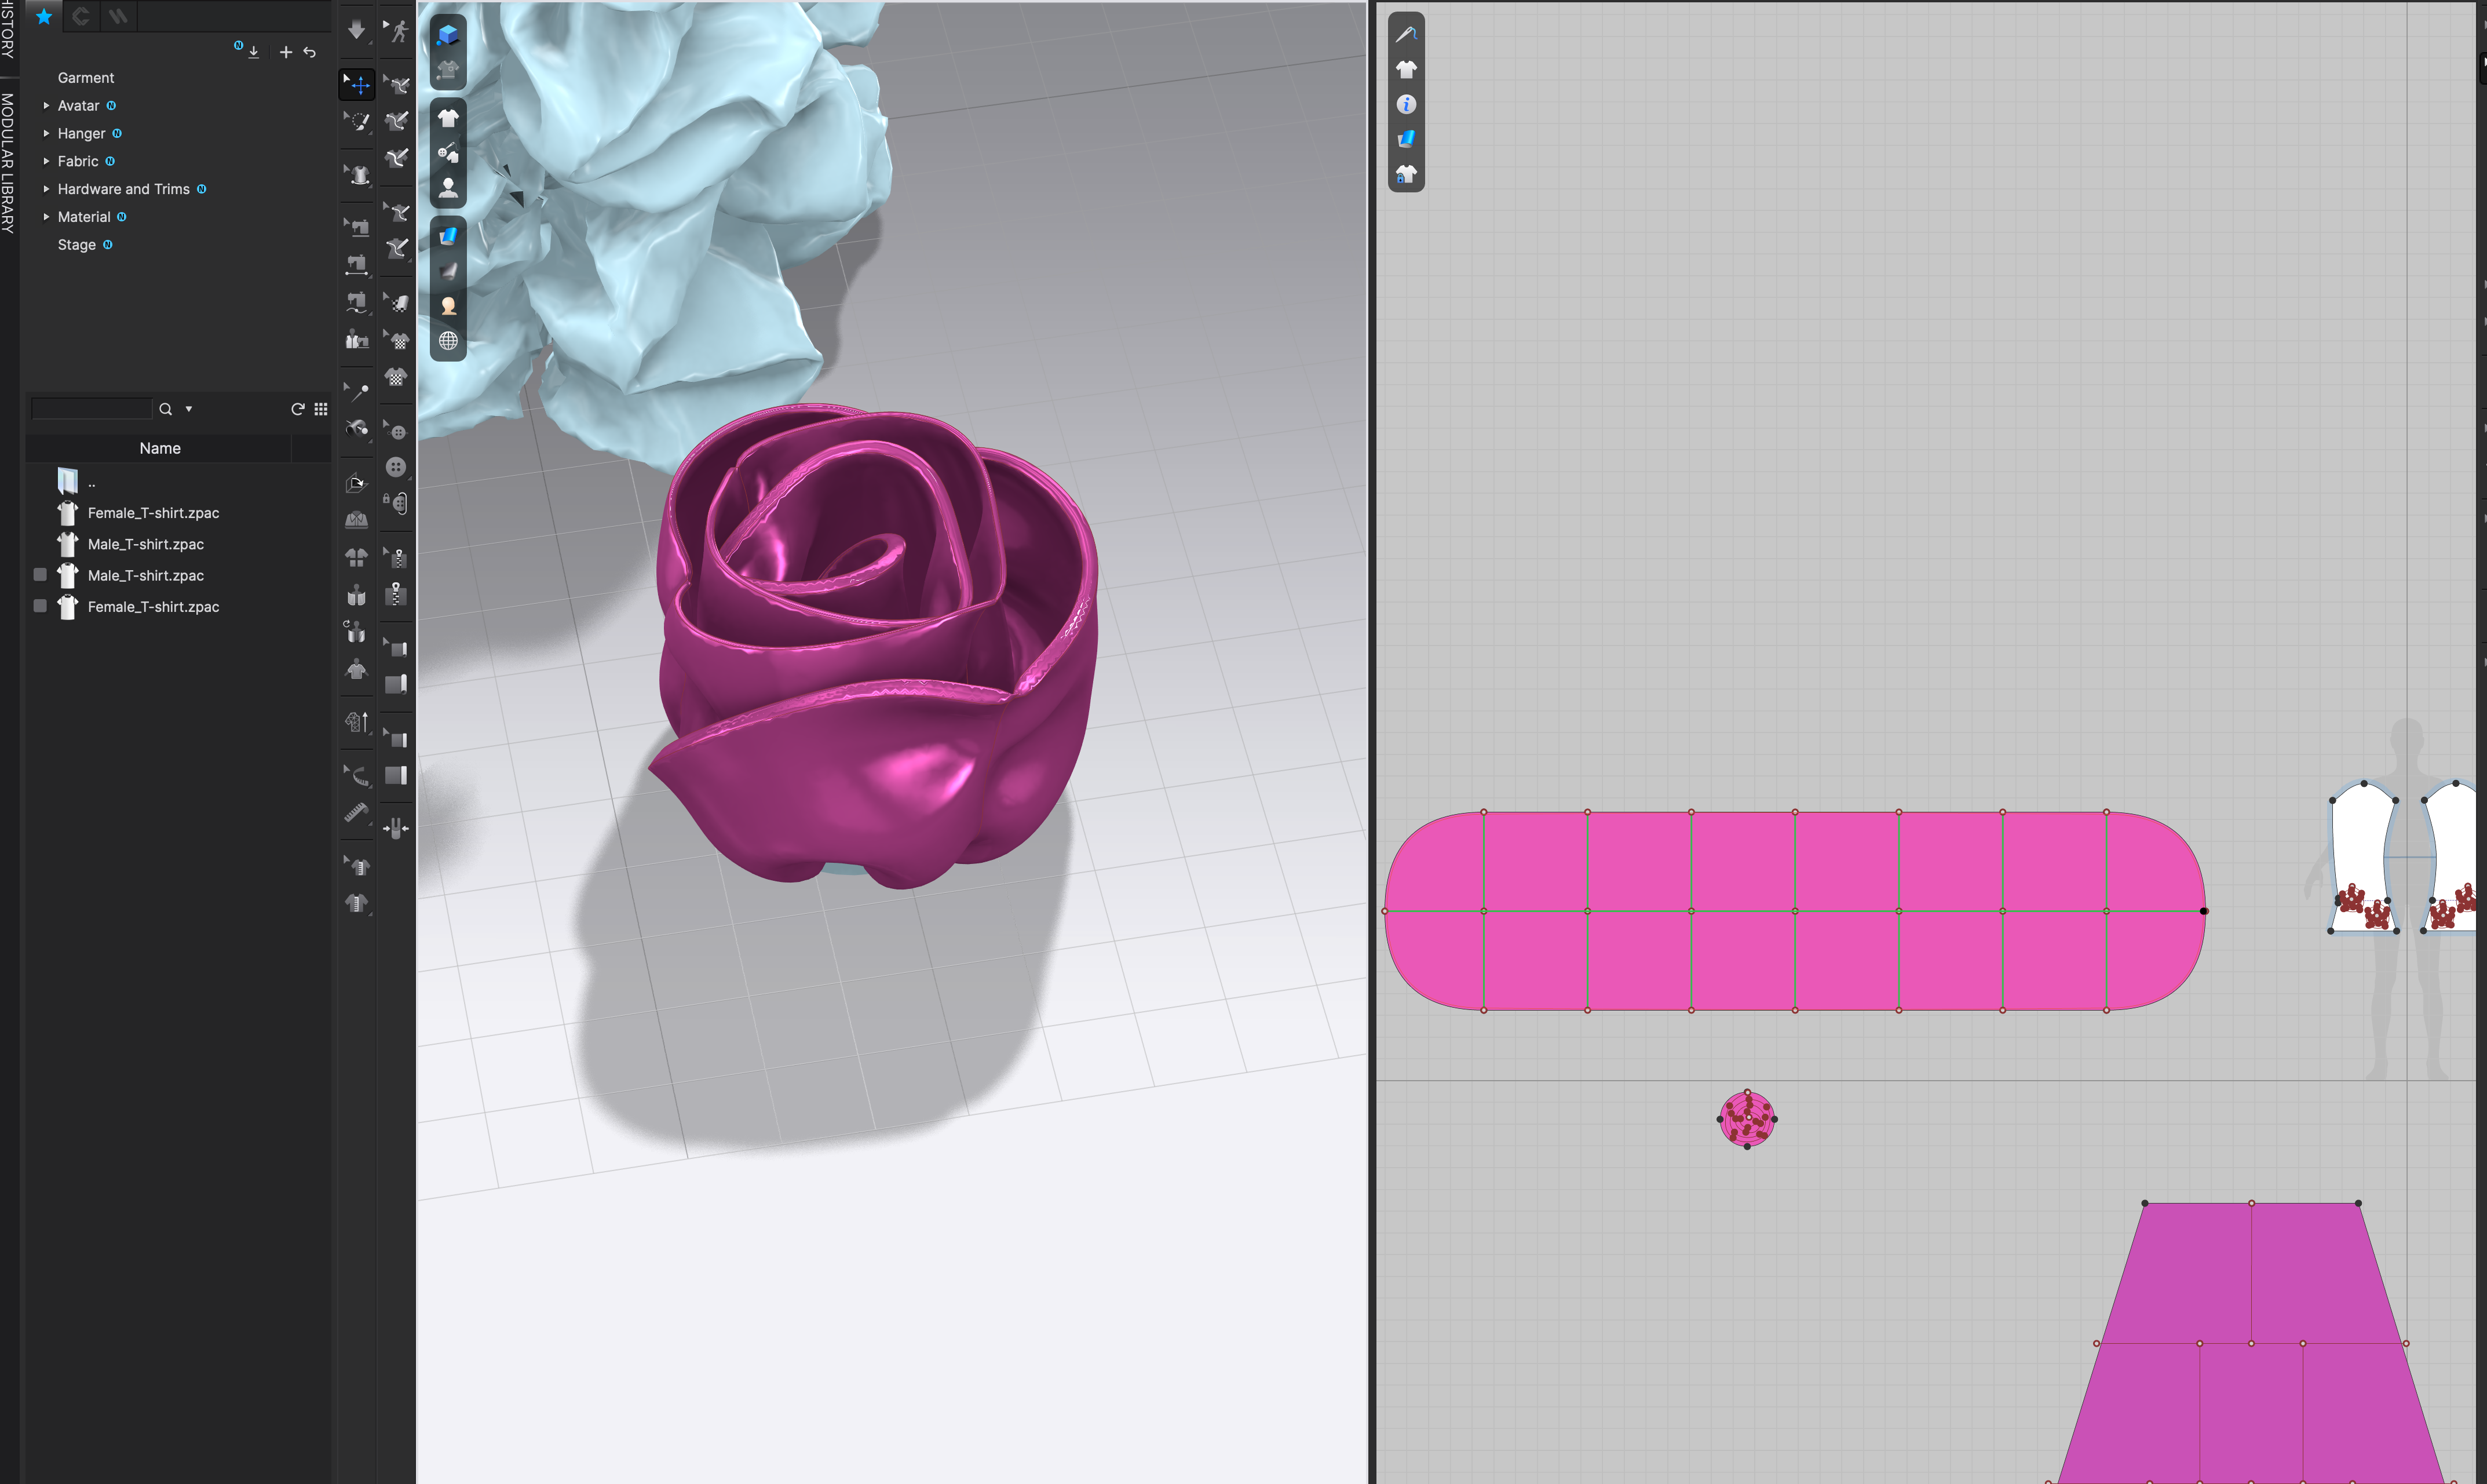Viewport: 2487px width, 1484px height.
Task: Select the Button tool with four holes
Action: [397, 467]
